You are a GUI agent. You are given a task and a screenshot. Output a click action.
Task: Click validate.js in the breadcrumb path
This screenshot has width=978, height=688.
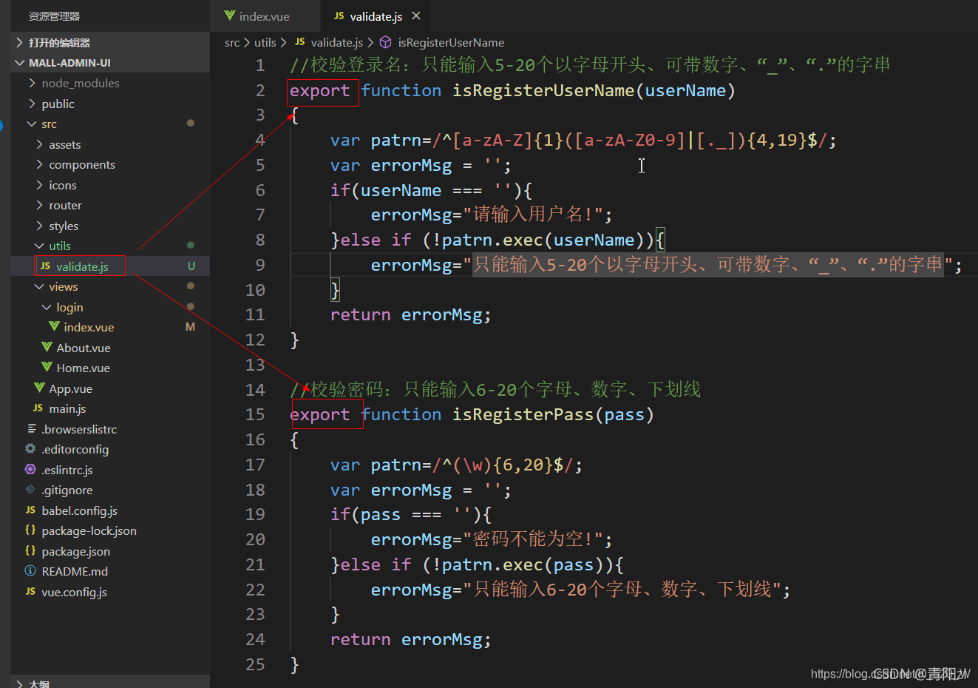pyautogui.click(x=336, y=43)
